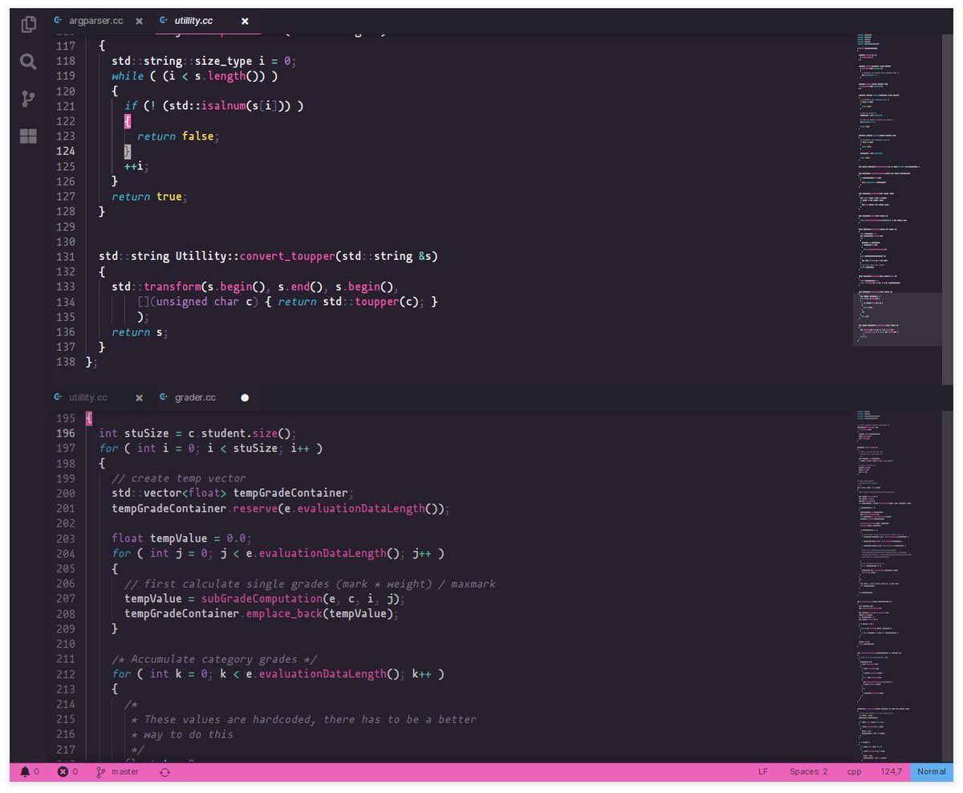The image size is (963, 793).
Task: Click the highlighted opening brace on line 122
Action: [x=128, y=121]
